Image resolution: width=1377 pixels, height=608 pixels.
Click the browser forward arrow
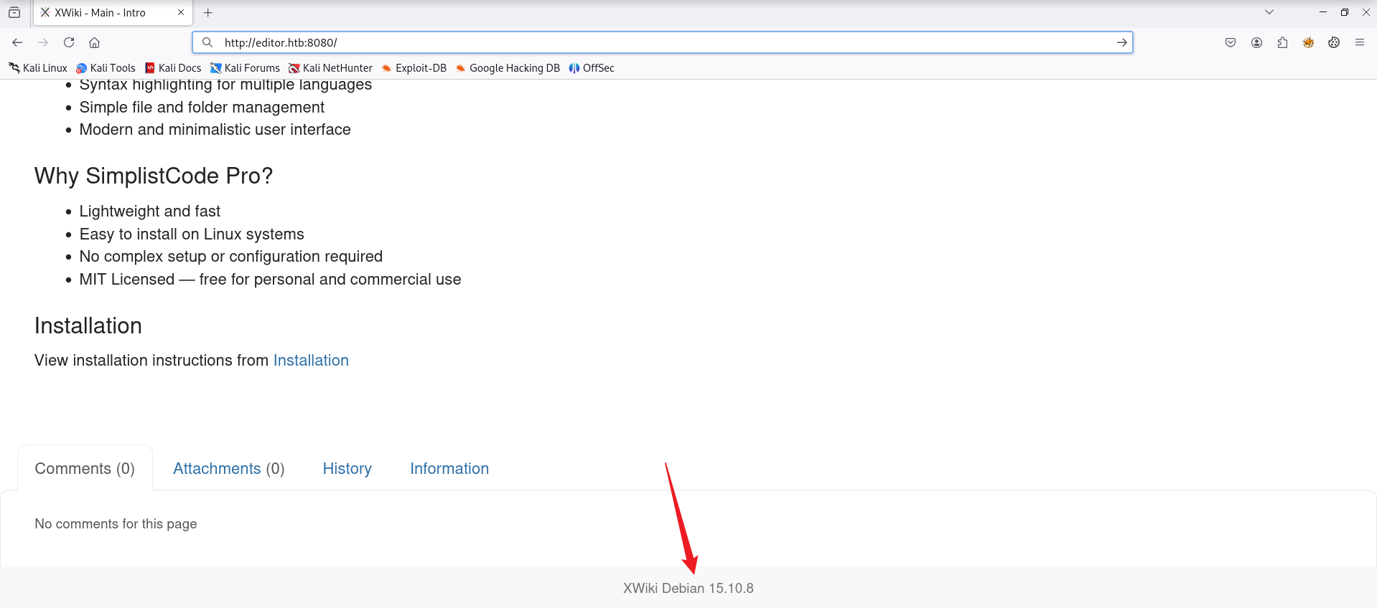tap(43, 42)
